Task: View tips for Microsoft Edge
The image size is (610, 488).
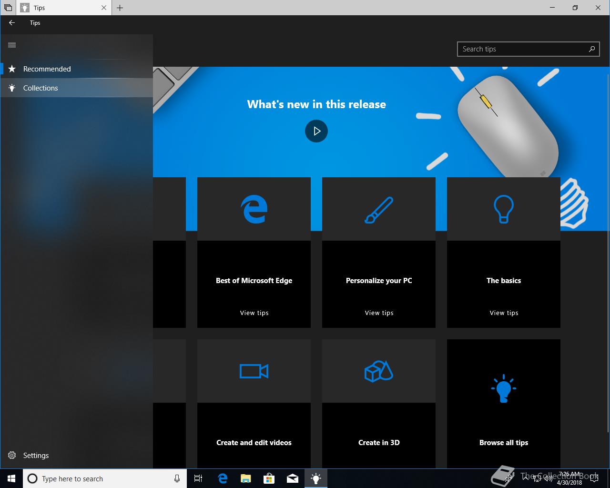Action: click(254, 313)
